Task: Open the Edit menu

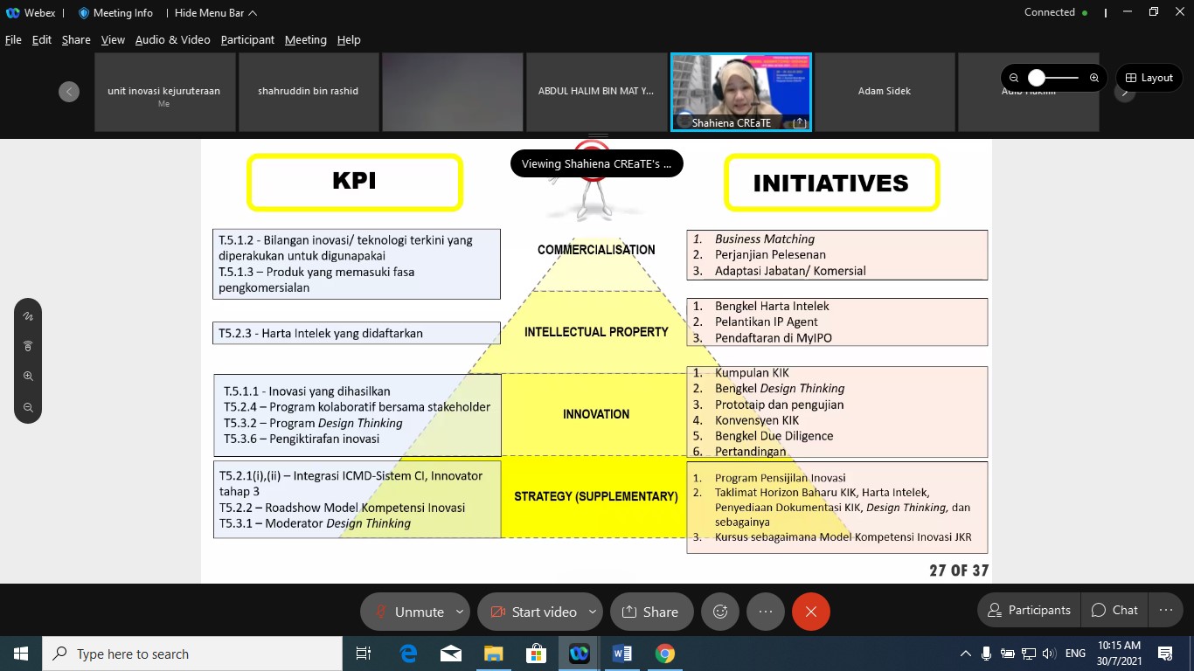Action: pyautogui.click(x=42, y=39)
